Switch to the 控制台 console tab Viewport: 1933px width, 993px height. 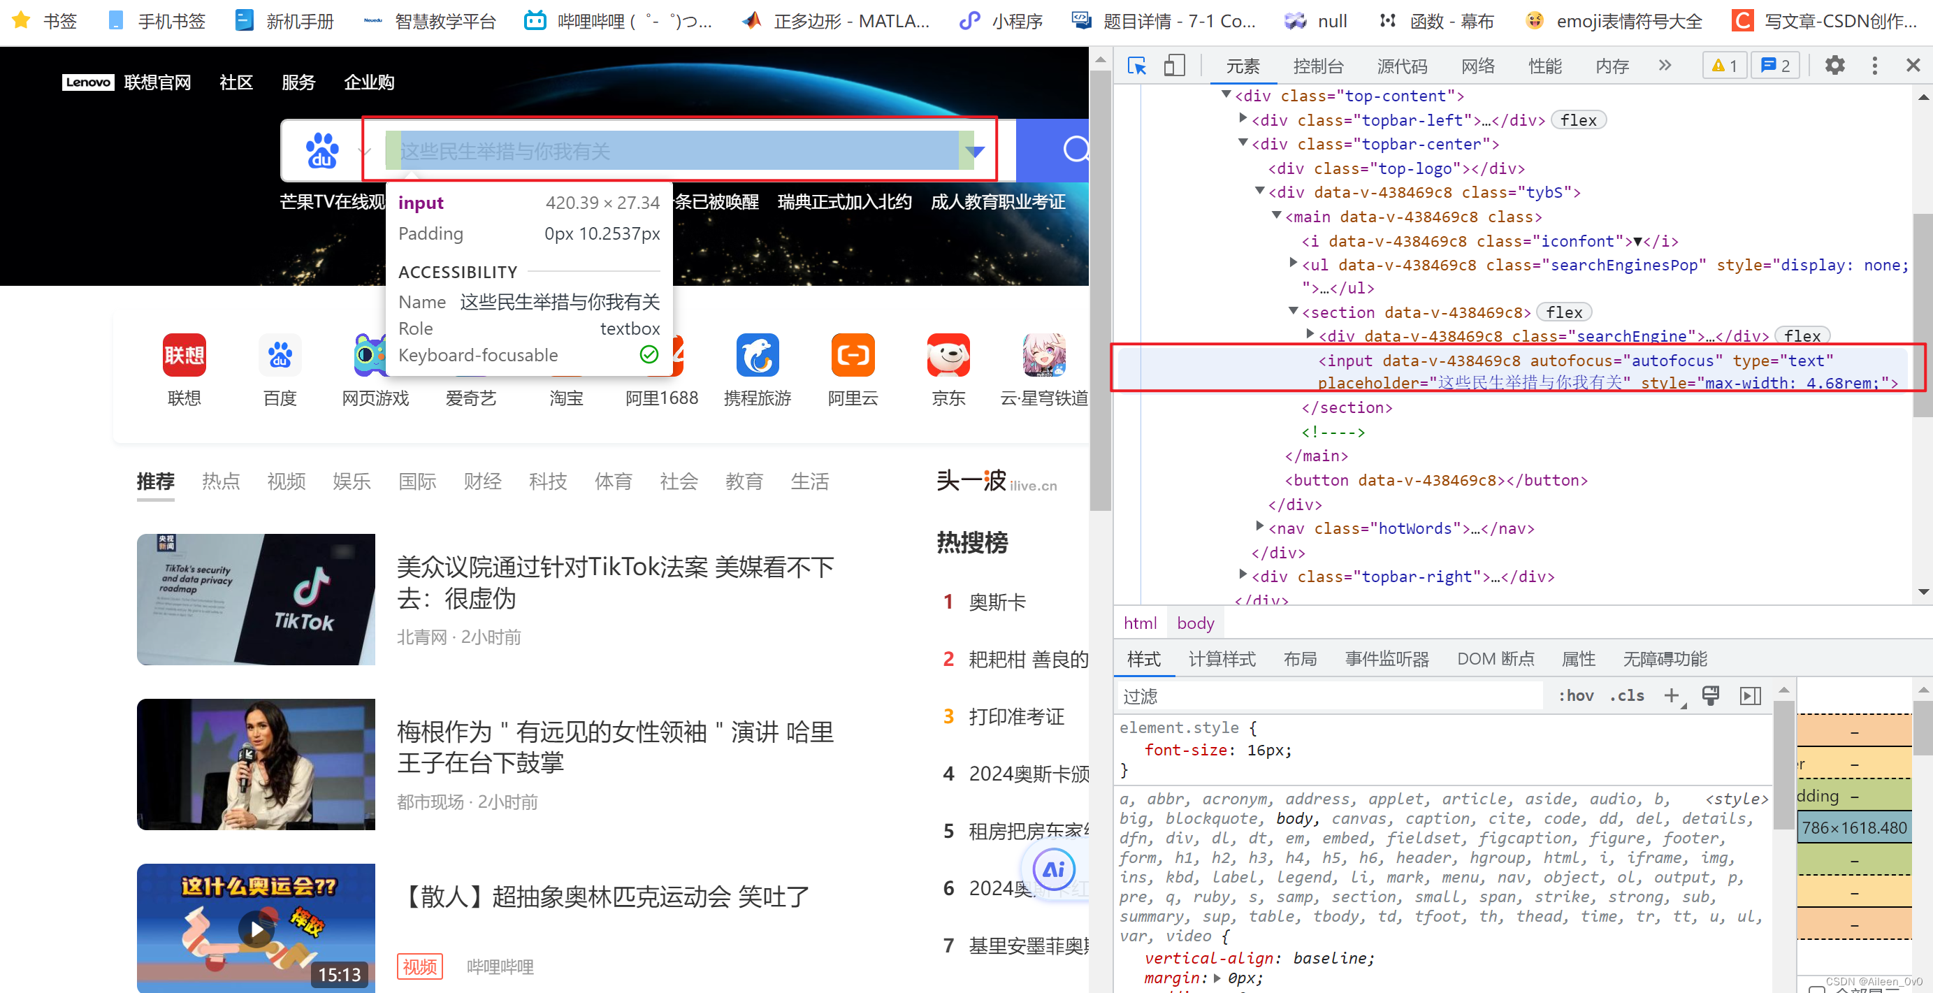tap(1318, 66)
